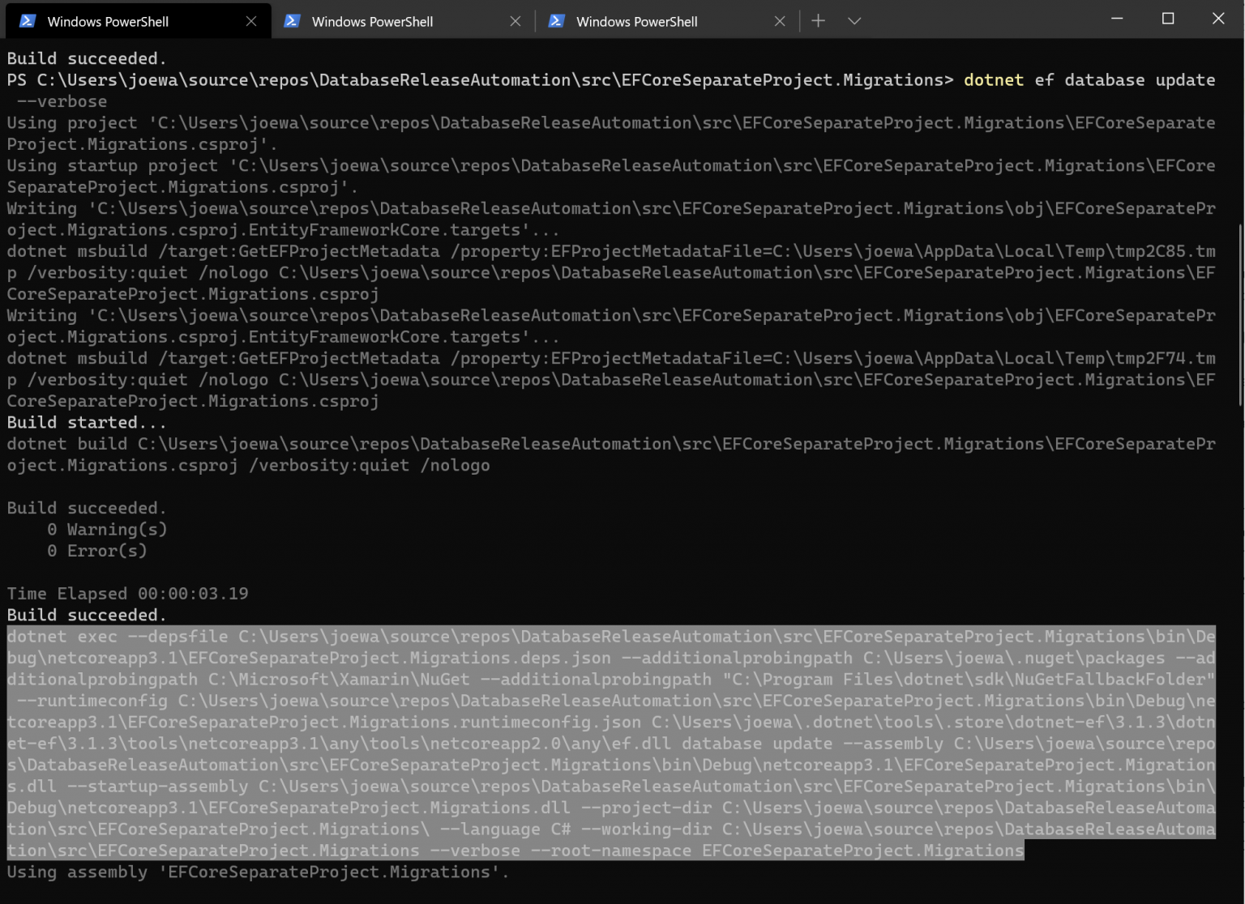Click the 'Time Elapsed 00:00:03.19' text
Viewport: 1245px width, 904px height.
coord(126,593)
